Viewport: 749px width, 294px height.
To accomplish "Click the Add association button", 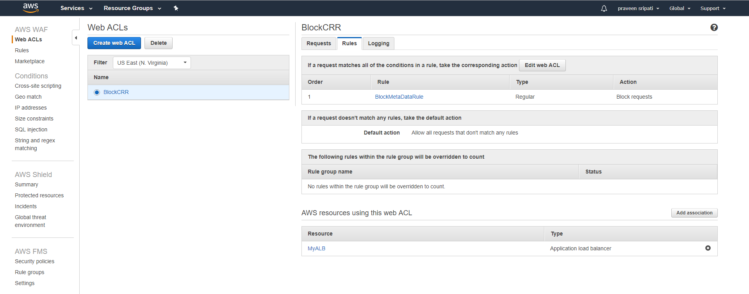I will click(x=694, y=213).
